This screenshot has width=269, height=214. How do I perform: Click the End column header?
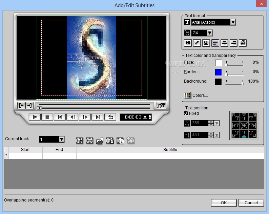(59, 150)
